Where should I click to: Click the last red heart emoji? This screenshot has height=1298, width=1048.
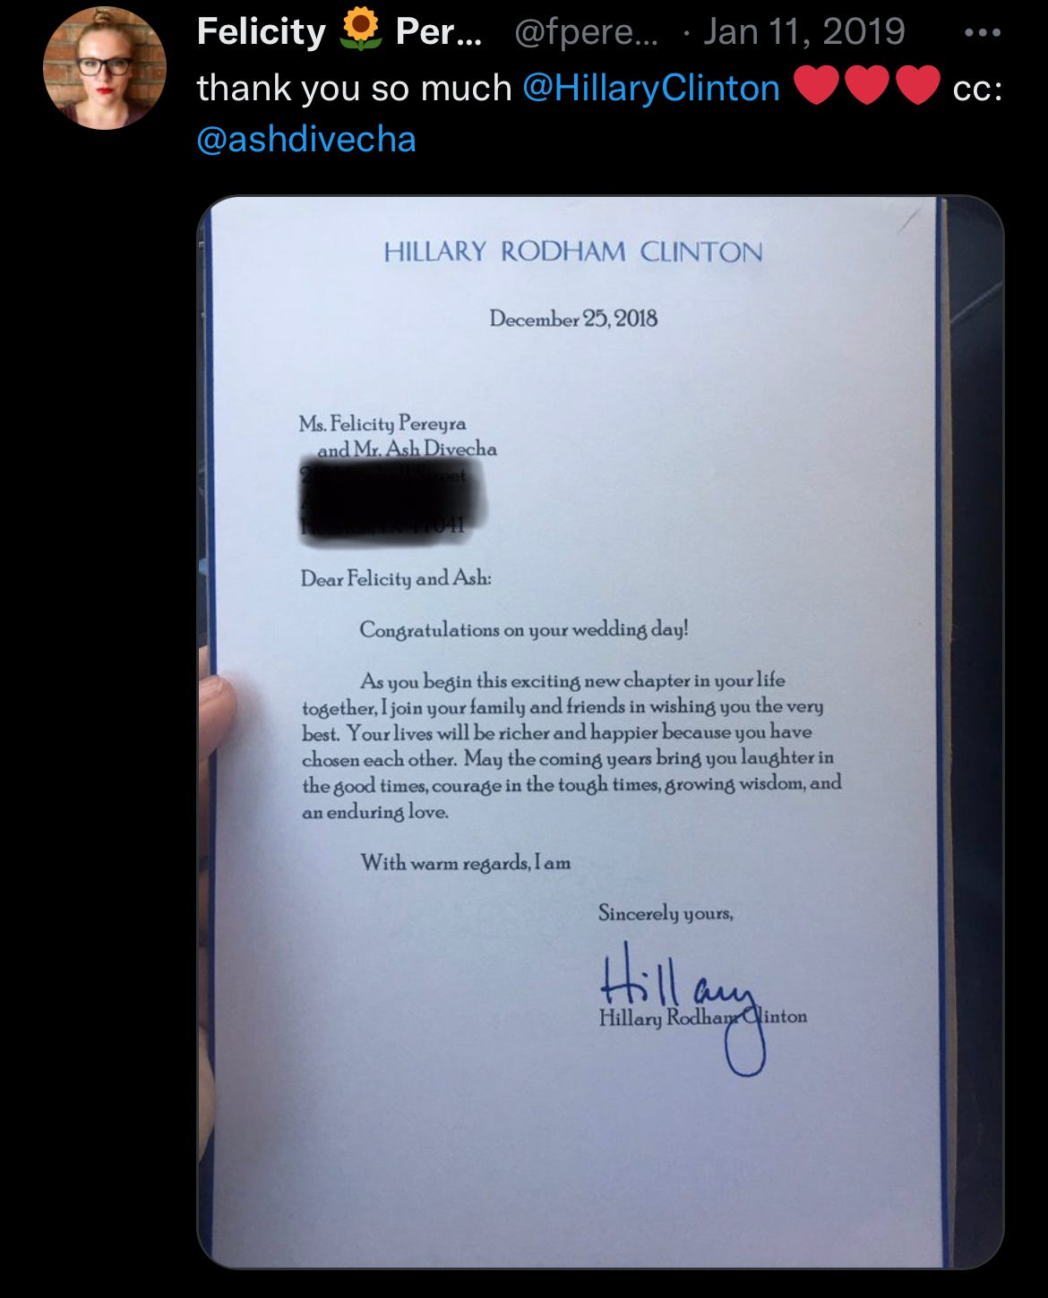coord(917,87)
